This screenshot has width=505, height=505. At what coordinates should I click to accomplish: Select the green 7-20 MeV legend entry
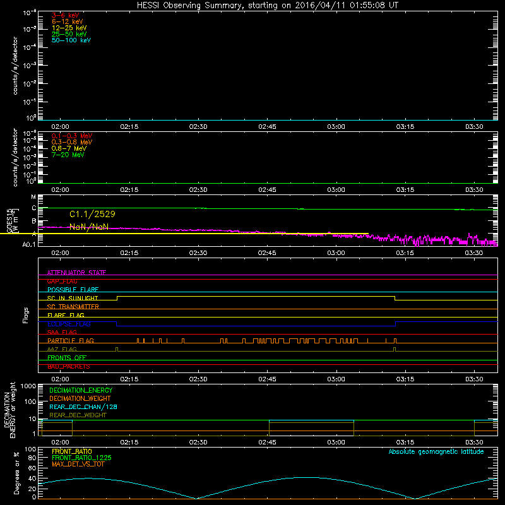(x=68, y=155)
